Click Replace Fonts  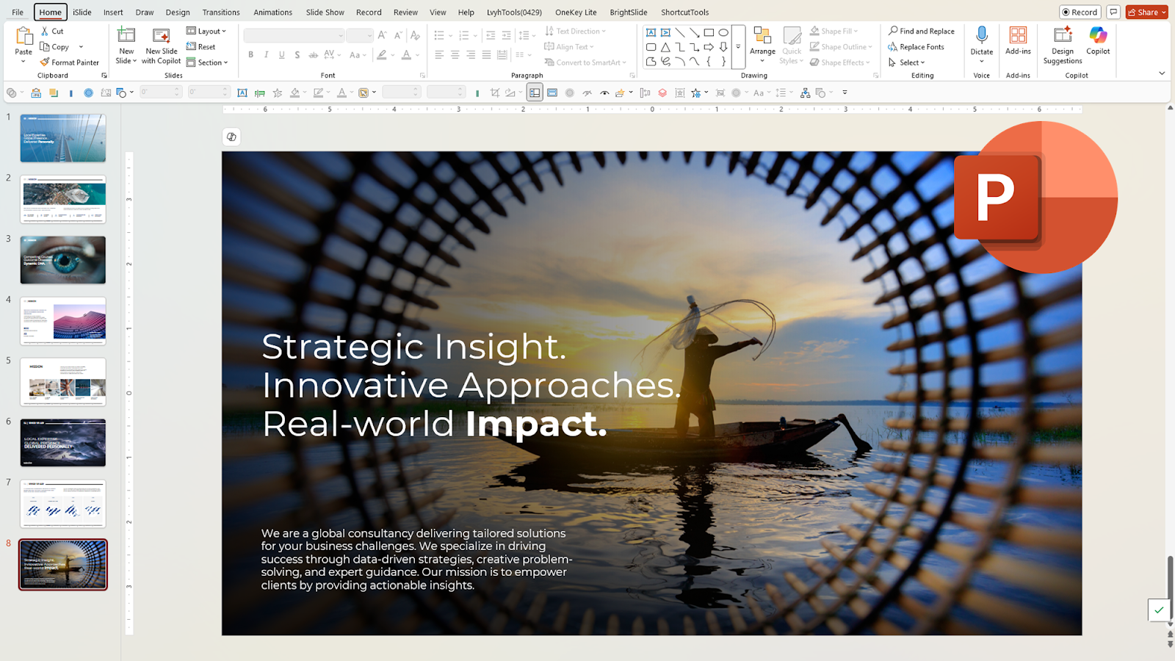click(x=916, y=46)
